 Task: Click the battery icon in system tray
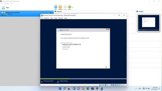(149, 88)
